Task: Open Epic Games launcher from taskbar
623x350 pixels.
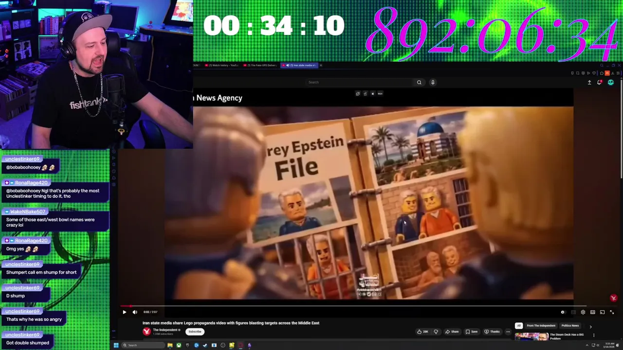Action: click(187, 345)
